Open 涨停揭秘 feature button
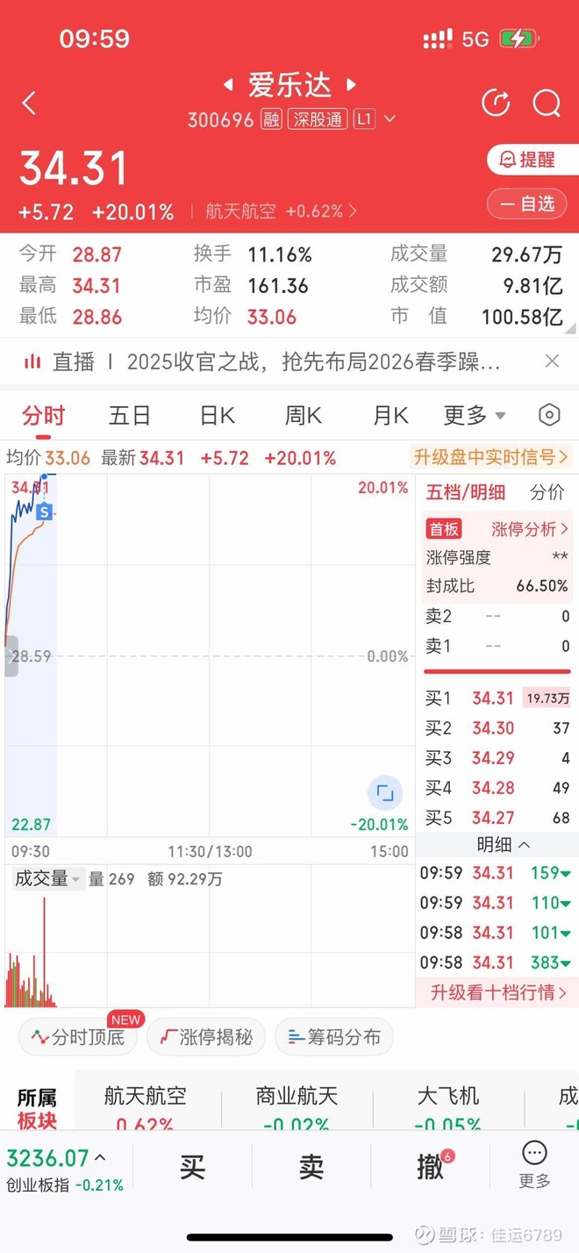579x1253 pixels. 205,1037
